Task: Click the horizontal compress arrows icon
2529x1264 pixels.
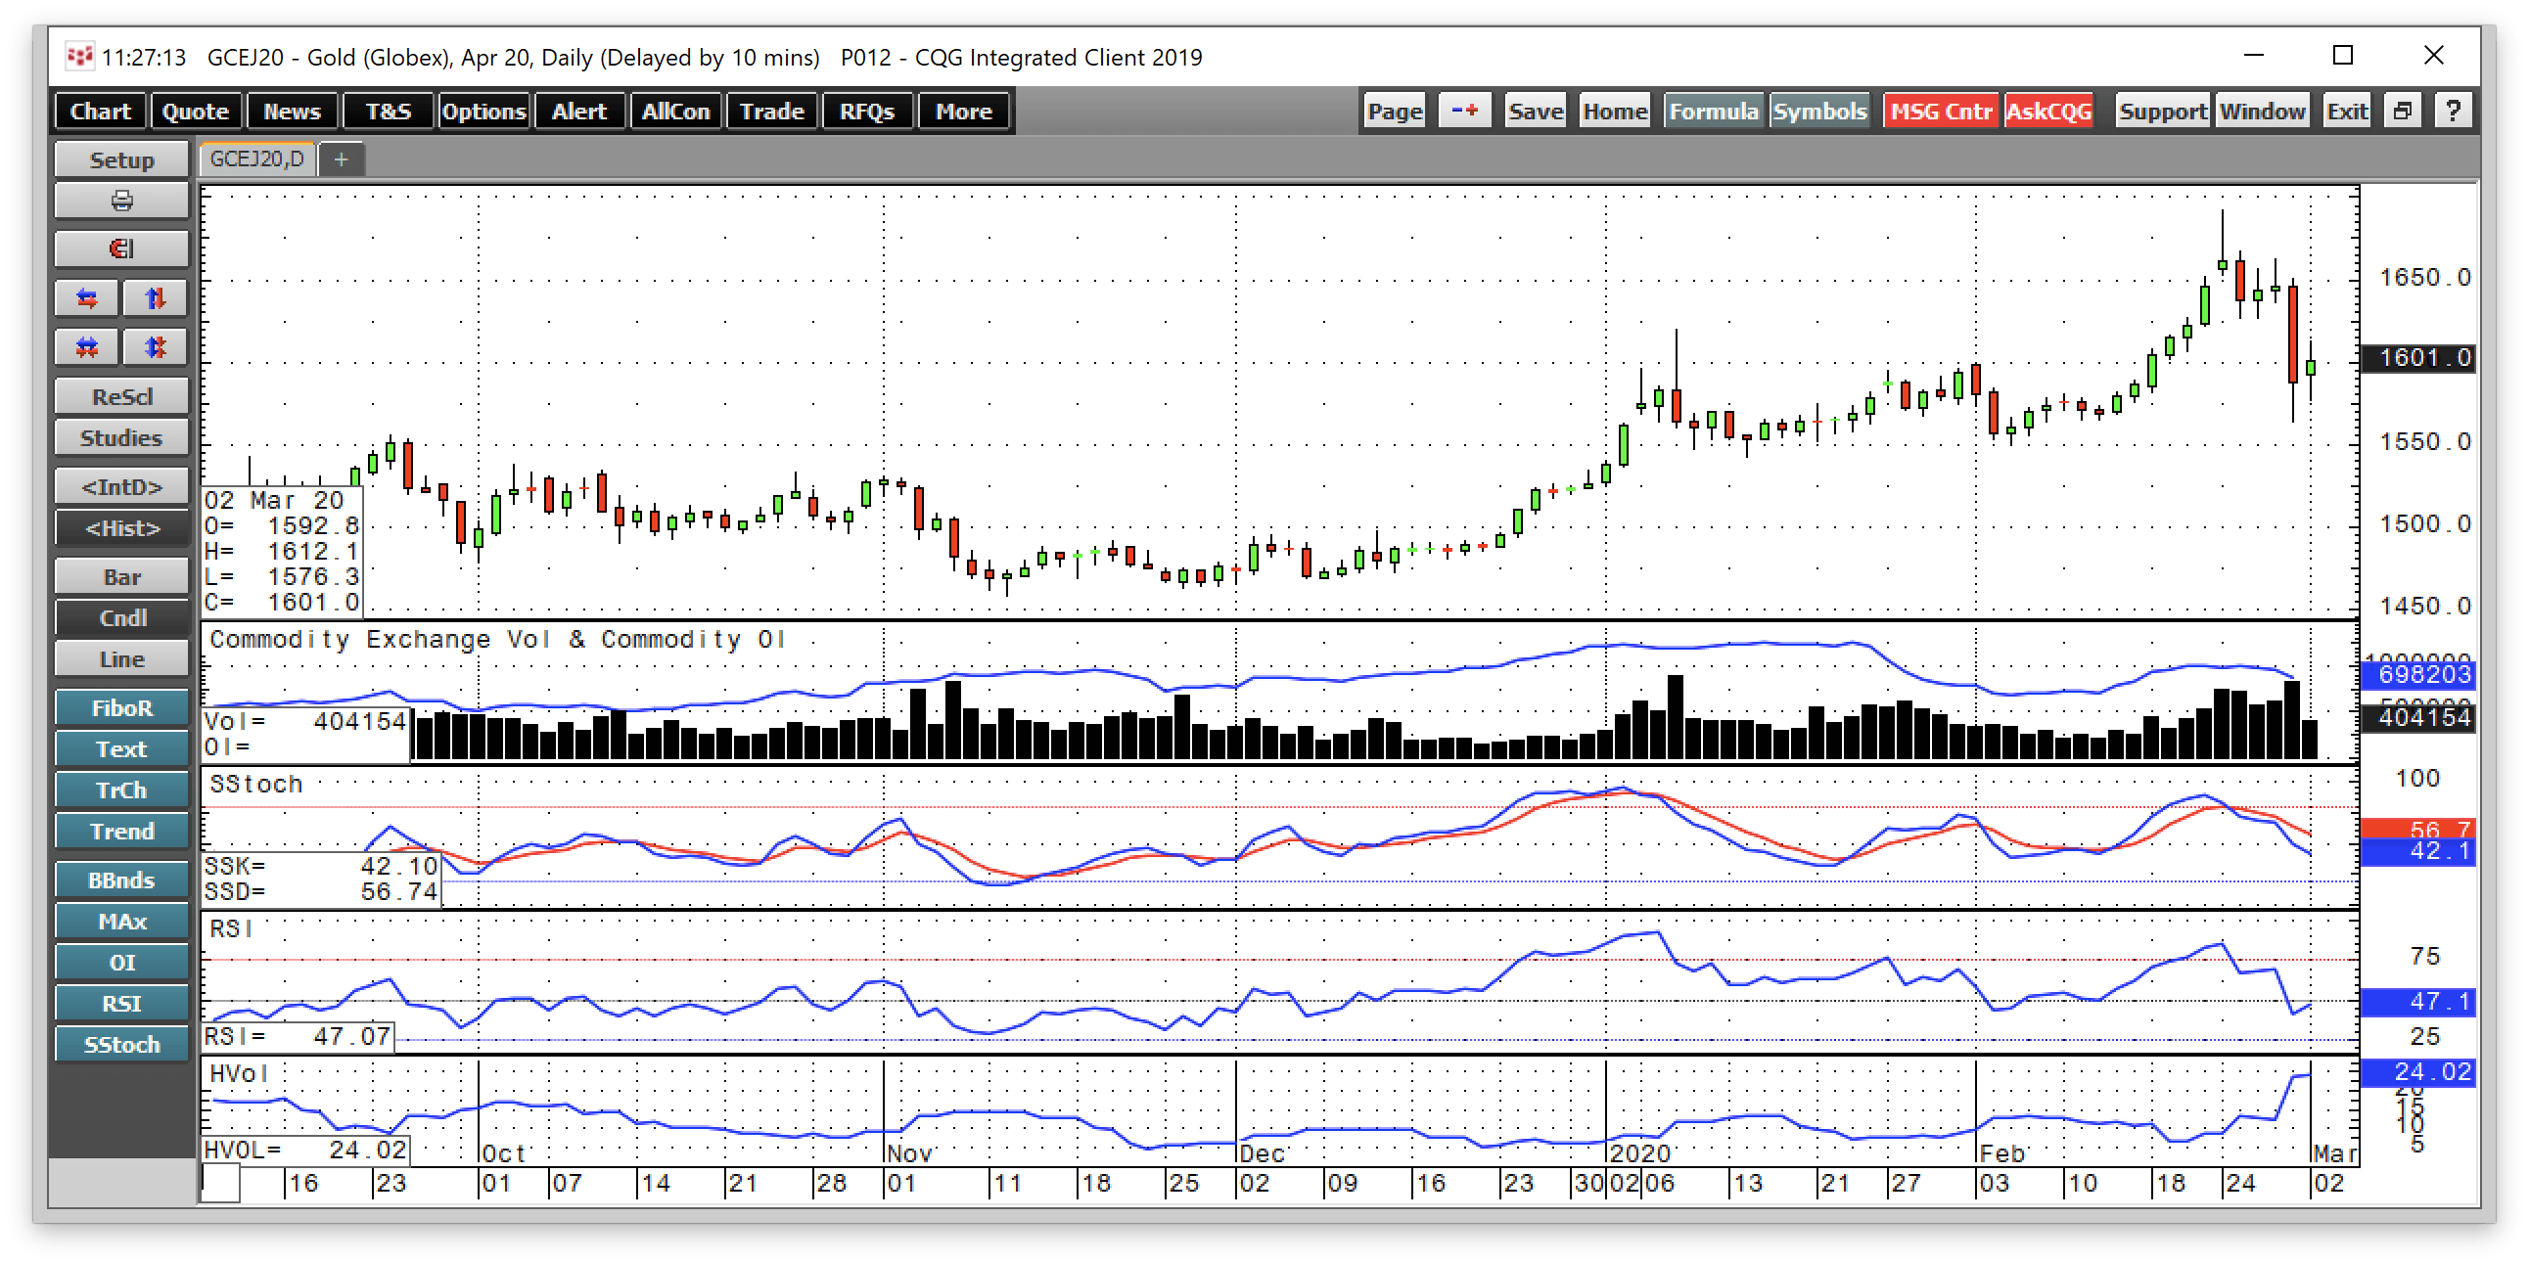Action: click(x=87, y=298)
